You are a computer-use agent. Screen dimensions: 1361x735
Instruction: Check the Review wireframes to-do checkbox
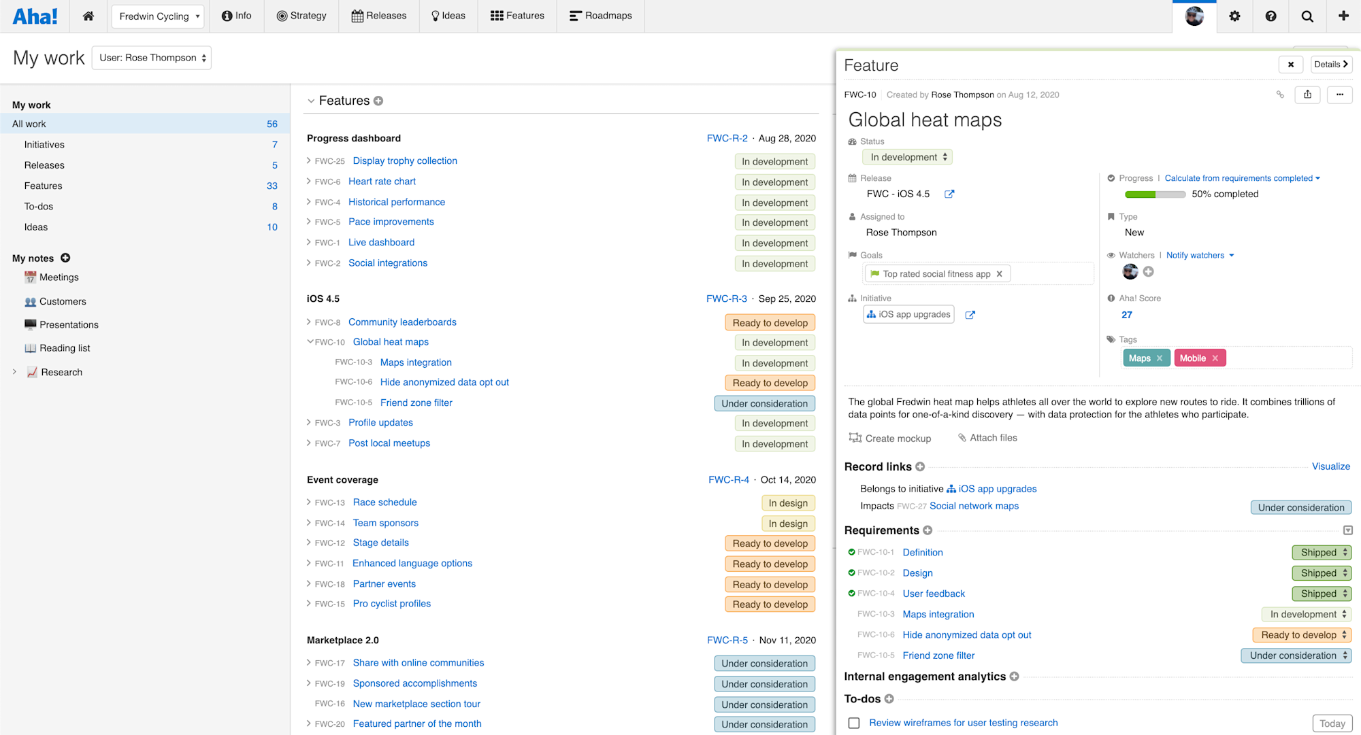(x=854, y=723)
